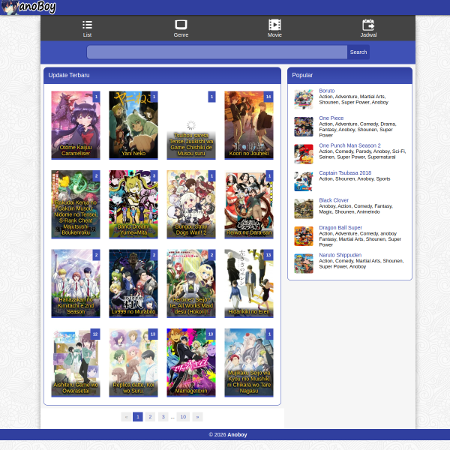Click Boruto small poster image

[x=304, y=99]
